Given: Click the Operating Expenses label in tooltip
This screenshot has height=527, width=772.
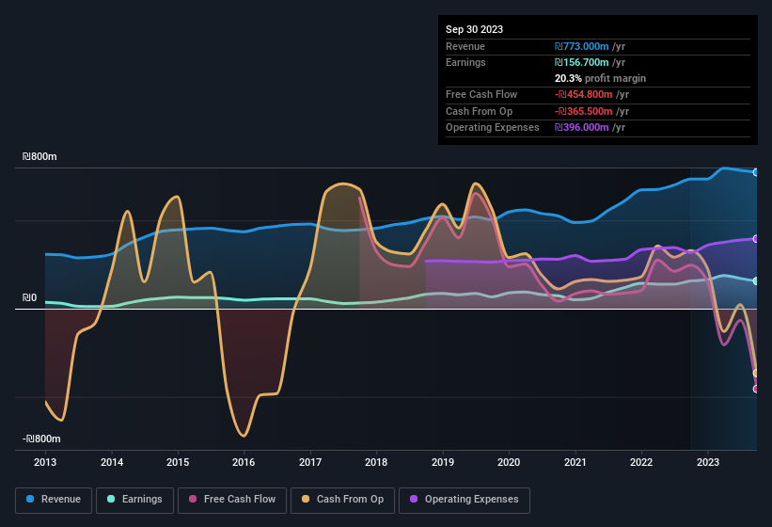Looking at the screenshot, I should point(493,128).
